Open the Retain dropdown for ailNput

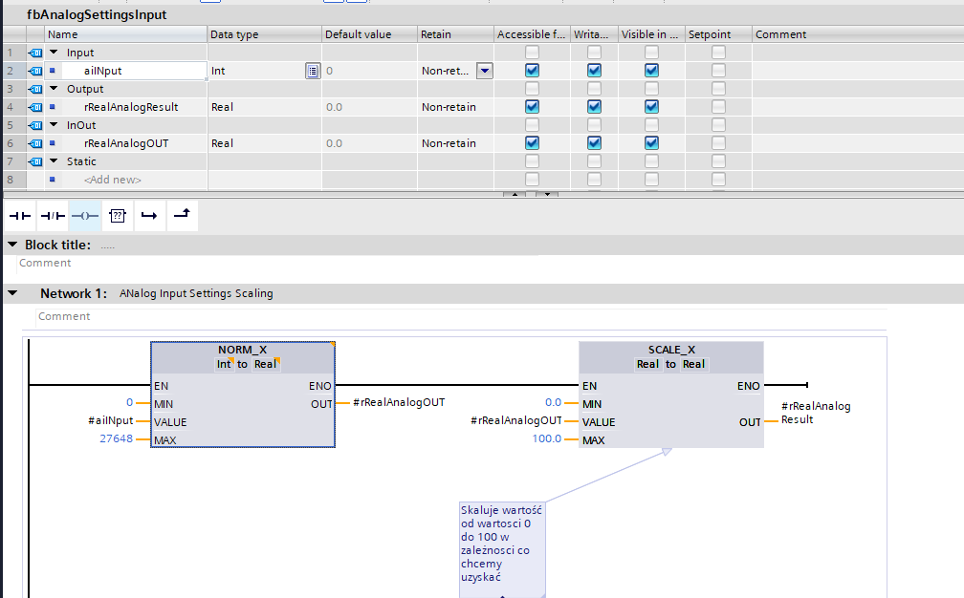click(484, 71)
